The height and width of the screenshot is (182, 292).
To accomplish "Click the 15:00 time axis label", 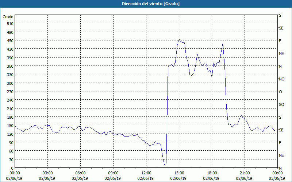I will click(179, 173).
